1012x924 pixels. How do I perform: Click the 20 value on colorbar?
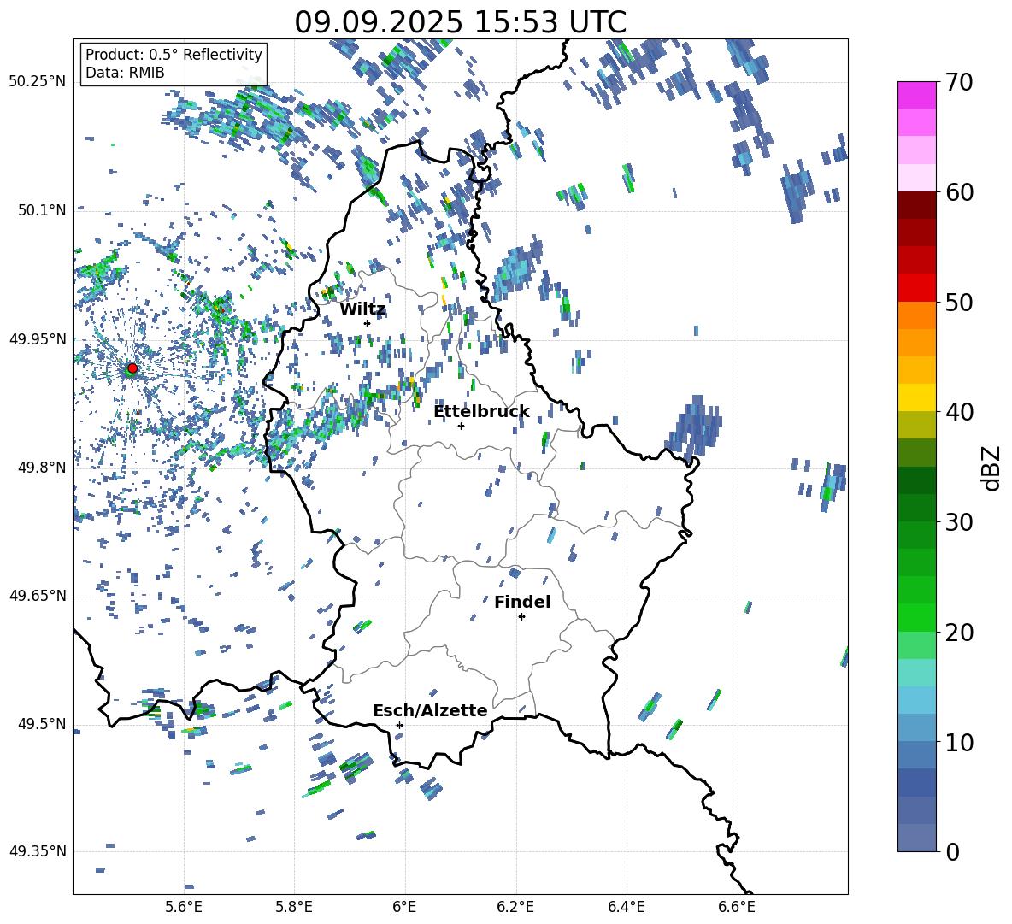coord(959,632)
